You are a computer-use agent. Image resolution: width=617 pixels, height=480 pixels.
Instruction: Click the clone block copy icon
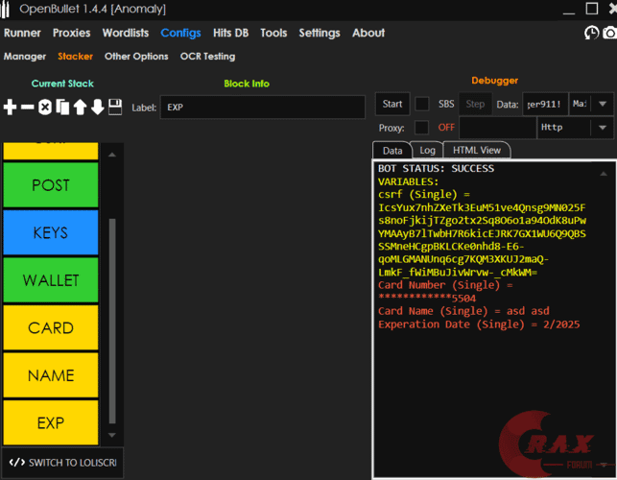[62, 107]
